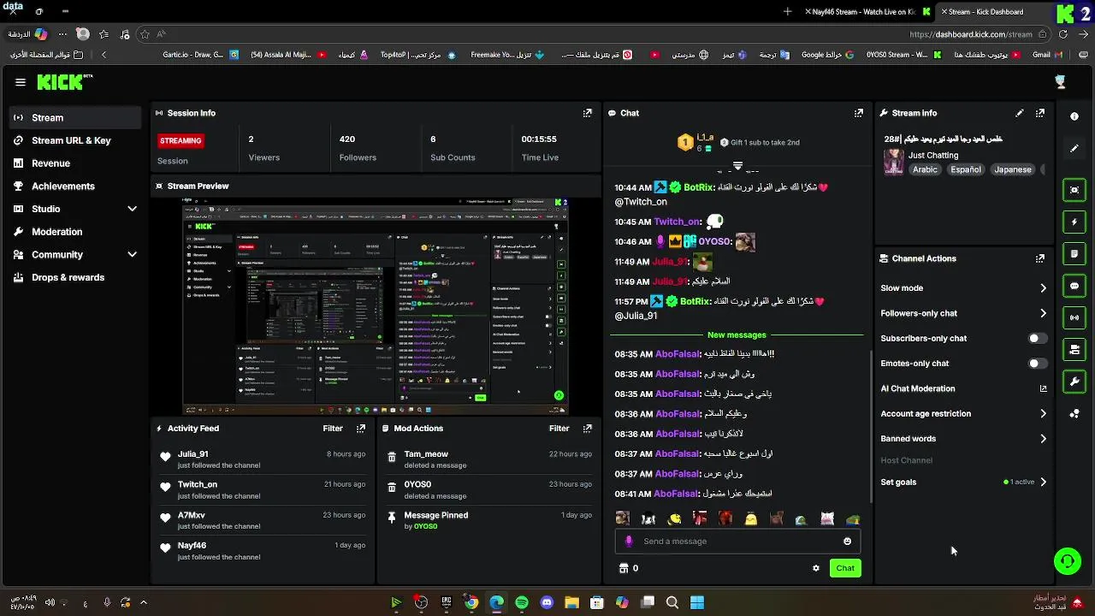Click the wrench icon in right sidebar
Viewport: 1095px width, 616px height.
[x=1074, y=382]
